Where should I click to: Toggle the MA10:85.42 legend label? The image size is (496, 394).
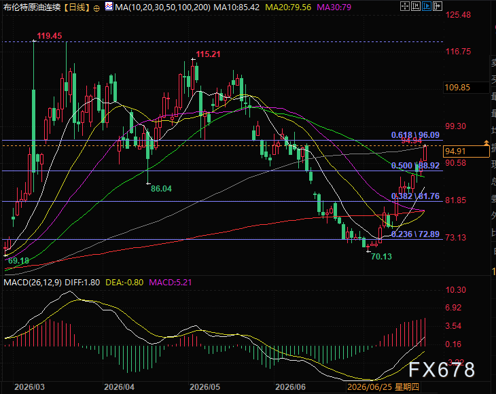point(236,7)
